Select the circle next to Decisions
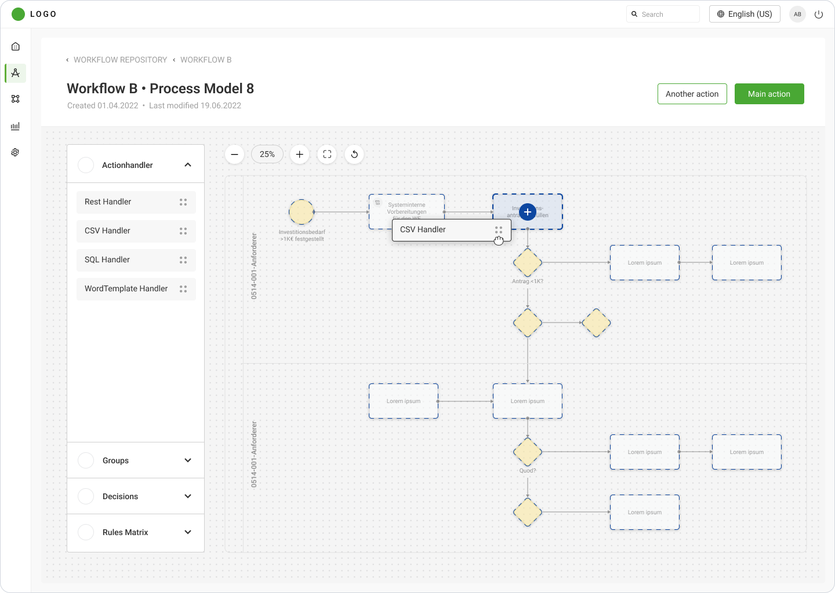Screen dimensions: 835x593 tap(86, 496)
